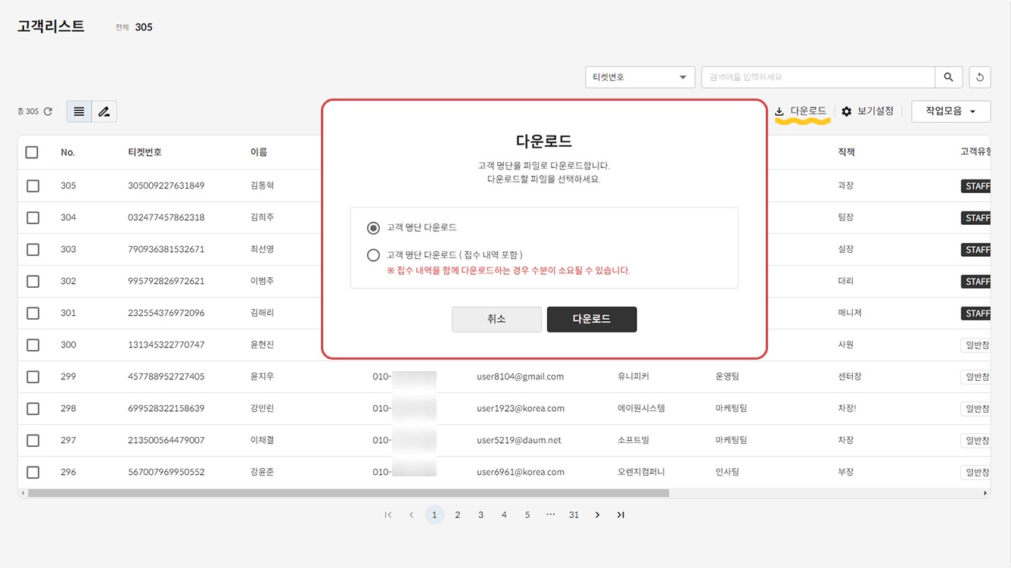Click the reset search circular arrow icon
The image size is (1011, 568).
(980, 77)
